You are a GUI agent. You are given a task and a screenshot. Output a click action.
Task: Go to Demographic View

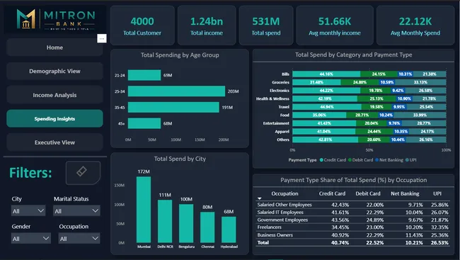[x=54, y=71]
